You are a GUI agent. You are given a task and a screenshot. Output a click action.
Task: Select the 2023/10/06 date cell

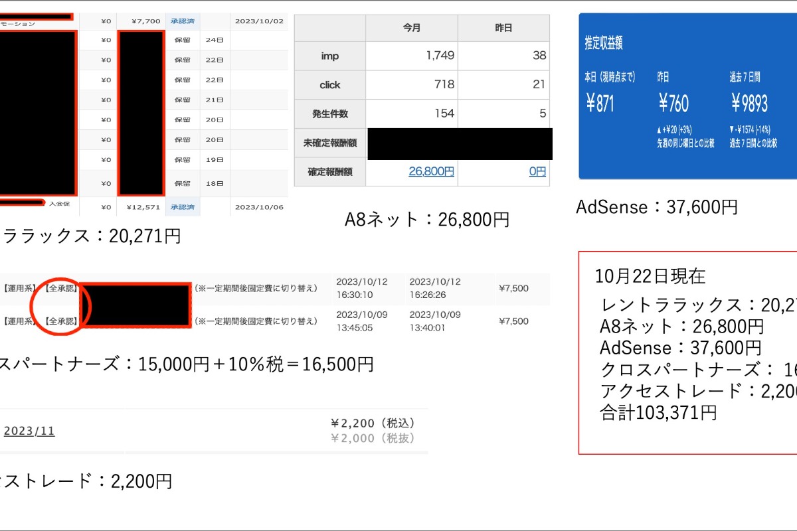click(259, 207)
